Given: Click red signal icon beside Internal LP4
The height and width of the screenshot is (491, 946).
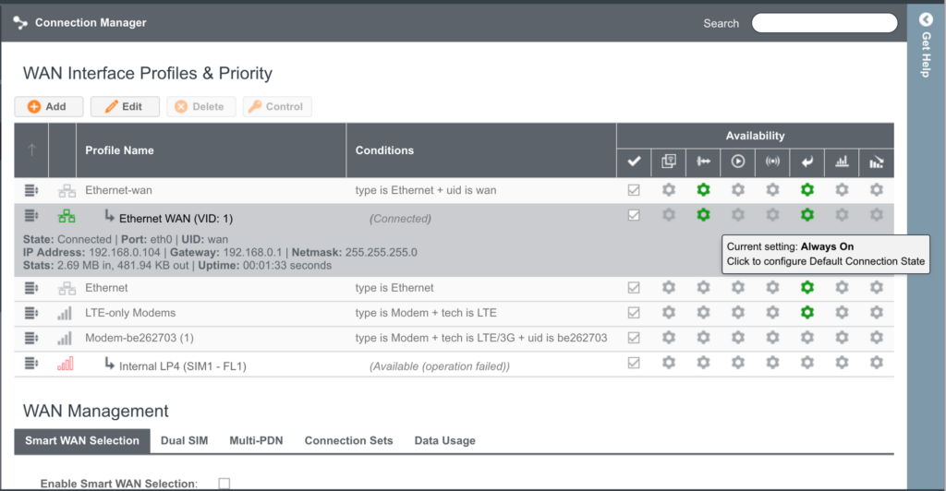Looking at the screenshot, I should [x=65, y=365].
